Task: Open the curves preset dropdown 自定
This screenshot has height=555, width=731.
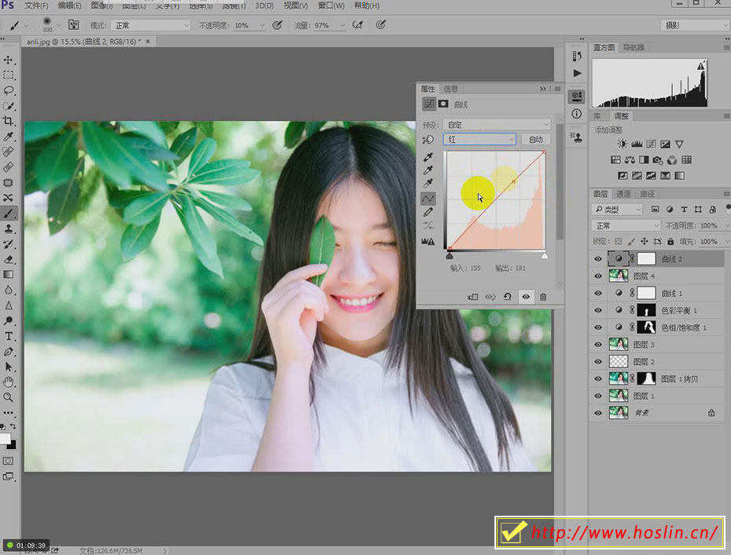Action: [x=497, y=125]
